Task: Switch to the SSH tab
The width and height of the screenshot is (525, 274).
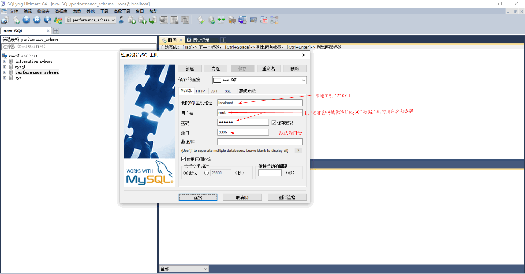Action: [214, 91]
